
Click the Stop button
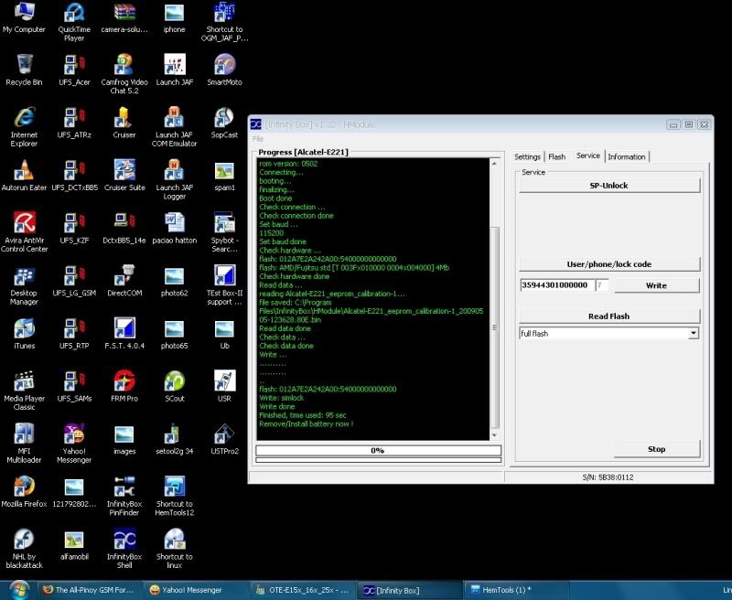(x=656, y=449)
